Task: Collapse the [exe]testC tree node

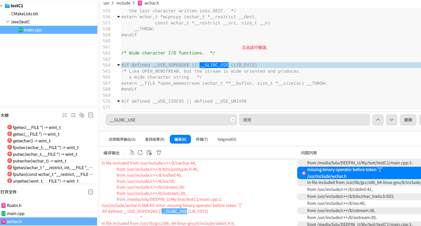Action: click(x=8, y=22)
